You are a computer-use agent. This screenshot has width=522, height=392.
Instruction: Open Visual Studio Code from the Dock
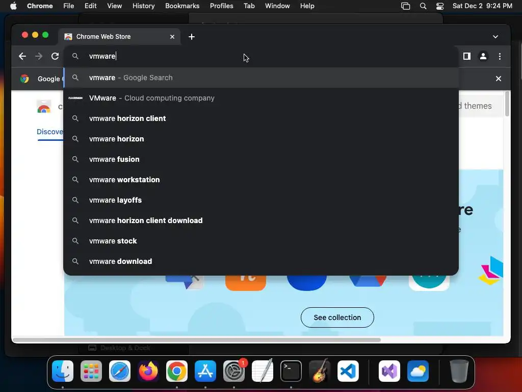(348, 371)
